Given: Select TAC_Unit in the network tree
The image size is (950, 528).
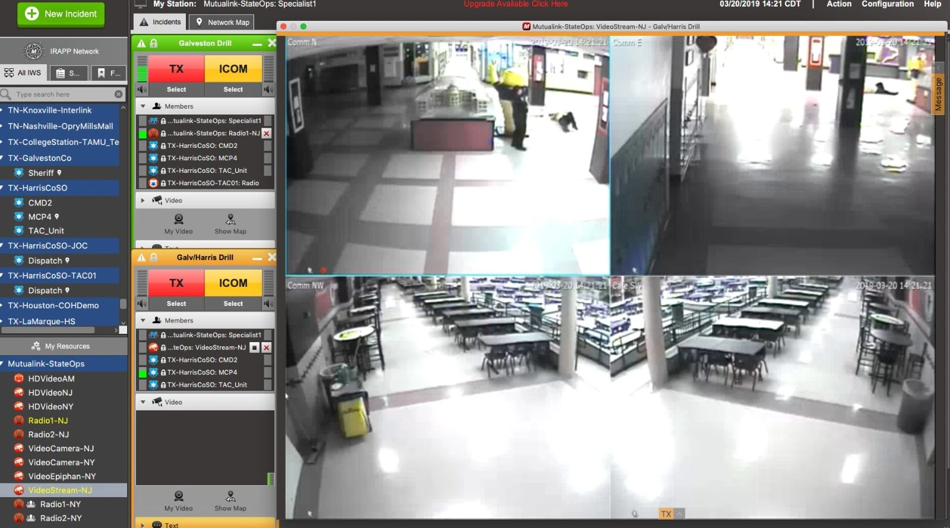Looking at the screenshot, I should pyautogui.click(x=46, y=231).
